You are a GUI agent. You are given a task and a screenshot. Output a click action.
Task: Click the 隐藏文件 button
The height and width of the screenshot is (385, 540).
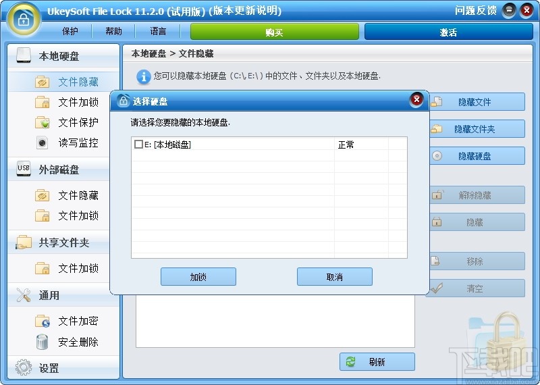[477, 102]
